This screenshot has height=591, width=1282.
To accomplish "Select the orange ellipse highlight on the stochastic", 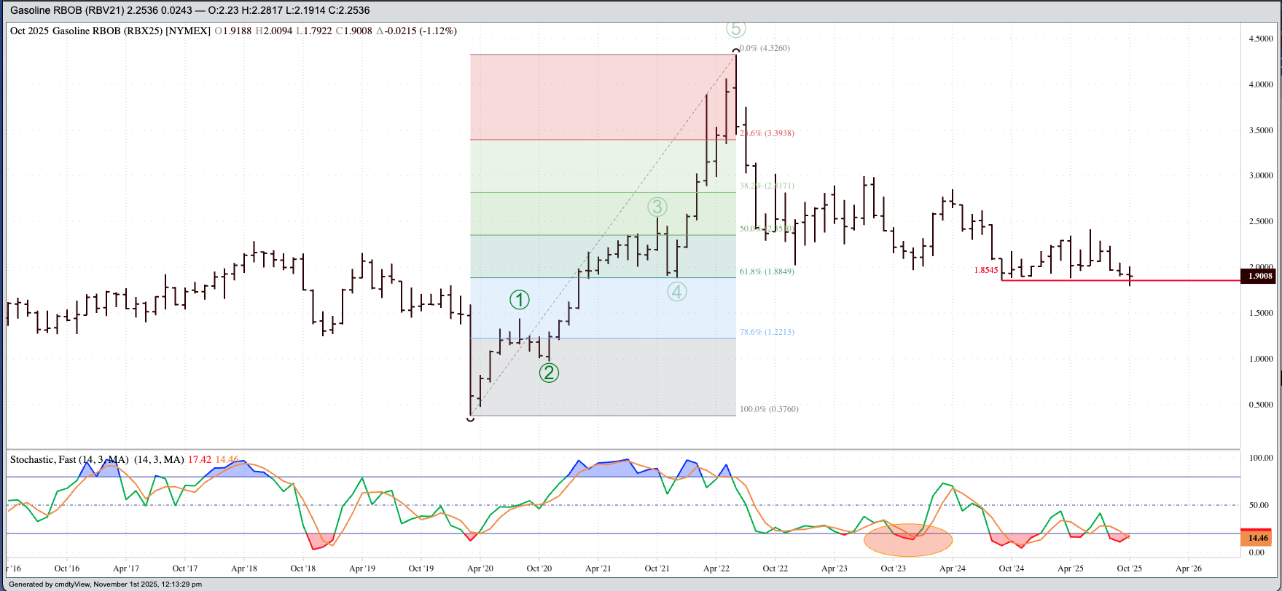I will (x=908, y=540).
